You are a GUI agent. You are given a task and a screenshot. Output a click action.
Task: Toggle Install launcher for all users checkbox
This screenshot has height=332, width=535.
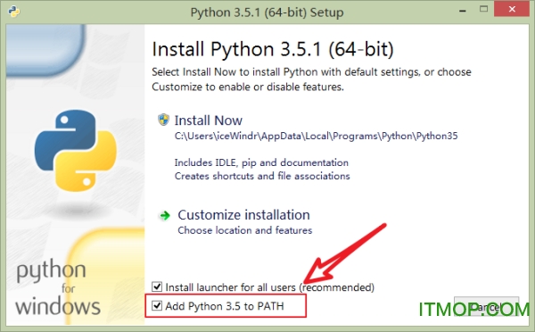pyautogui.click(x=157, y=286)
